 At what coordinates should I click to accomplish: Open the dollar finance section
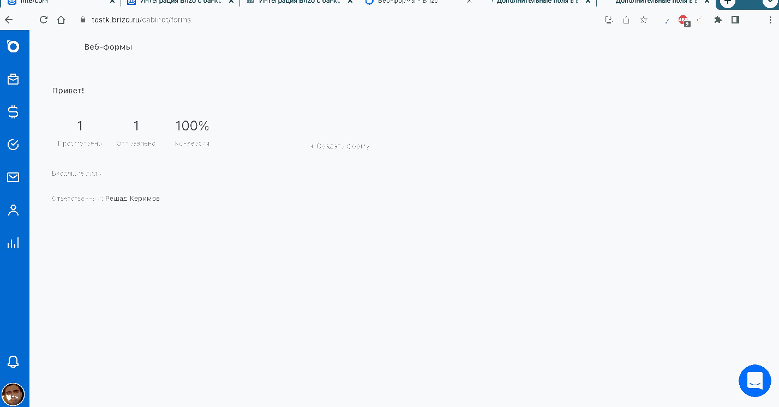13,112
